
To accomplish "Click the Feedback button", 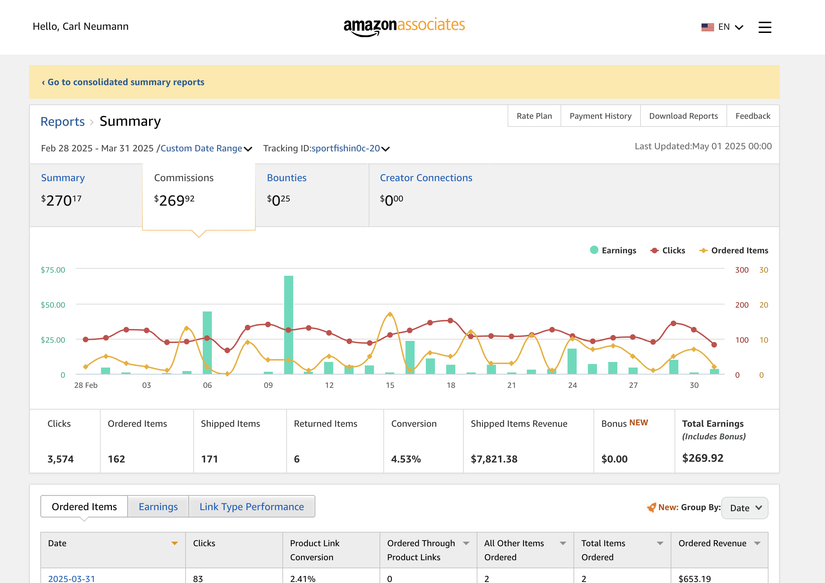I will tap(753, 116).
